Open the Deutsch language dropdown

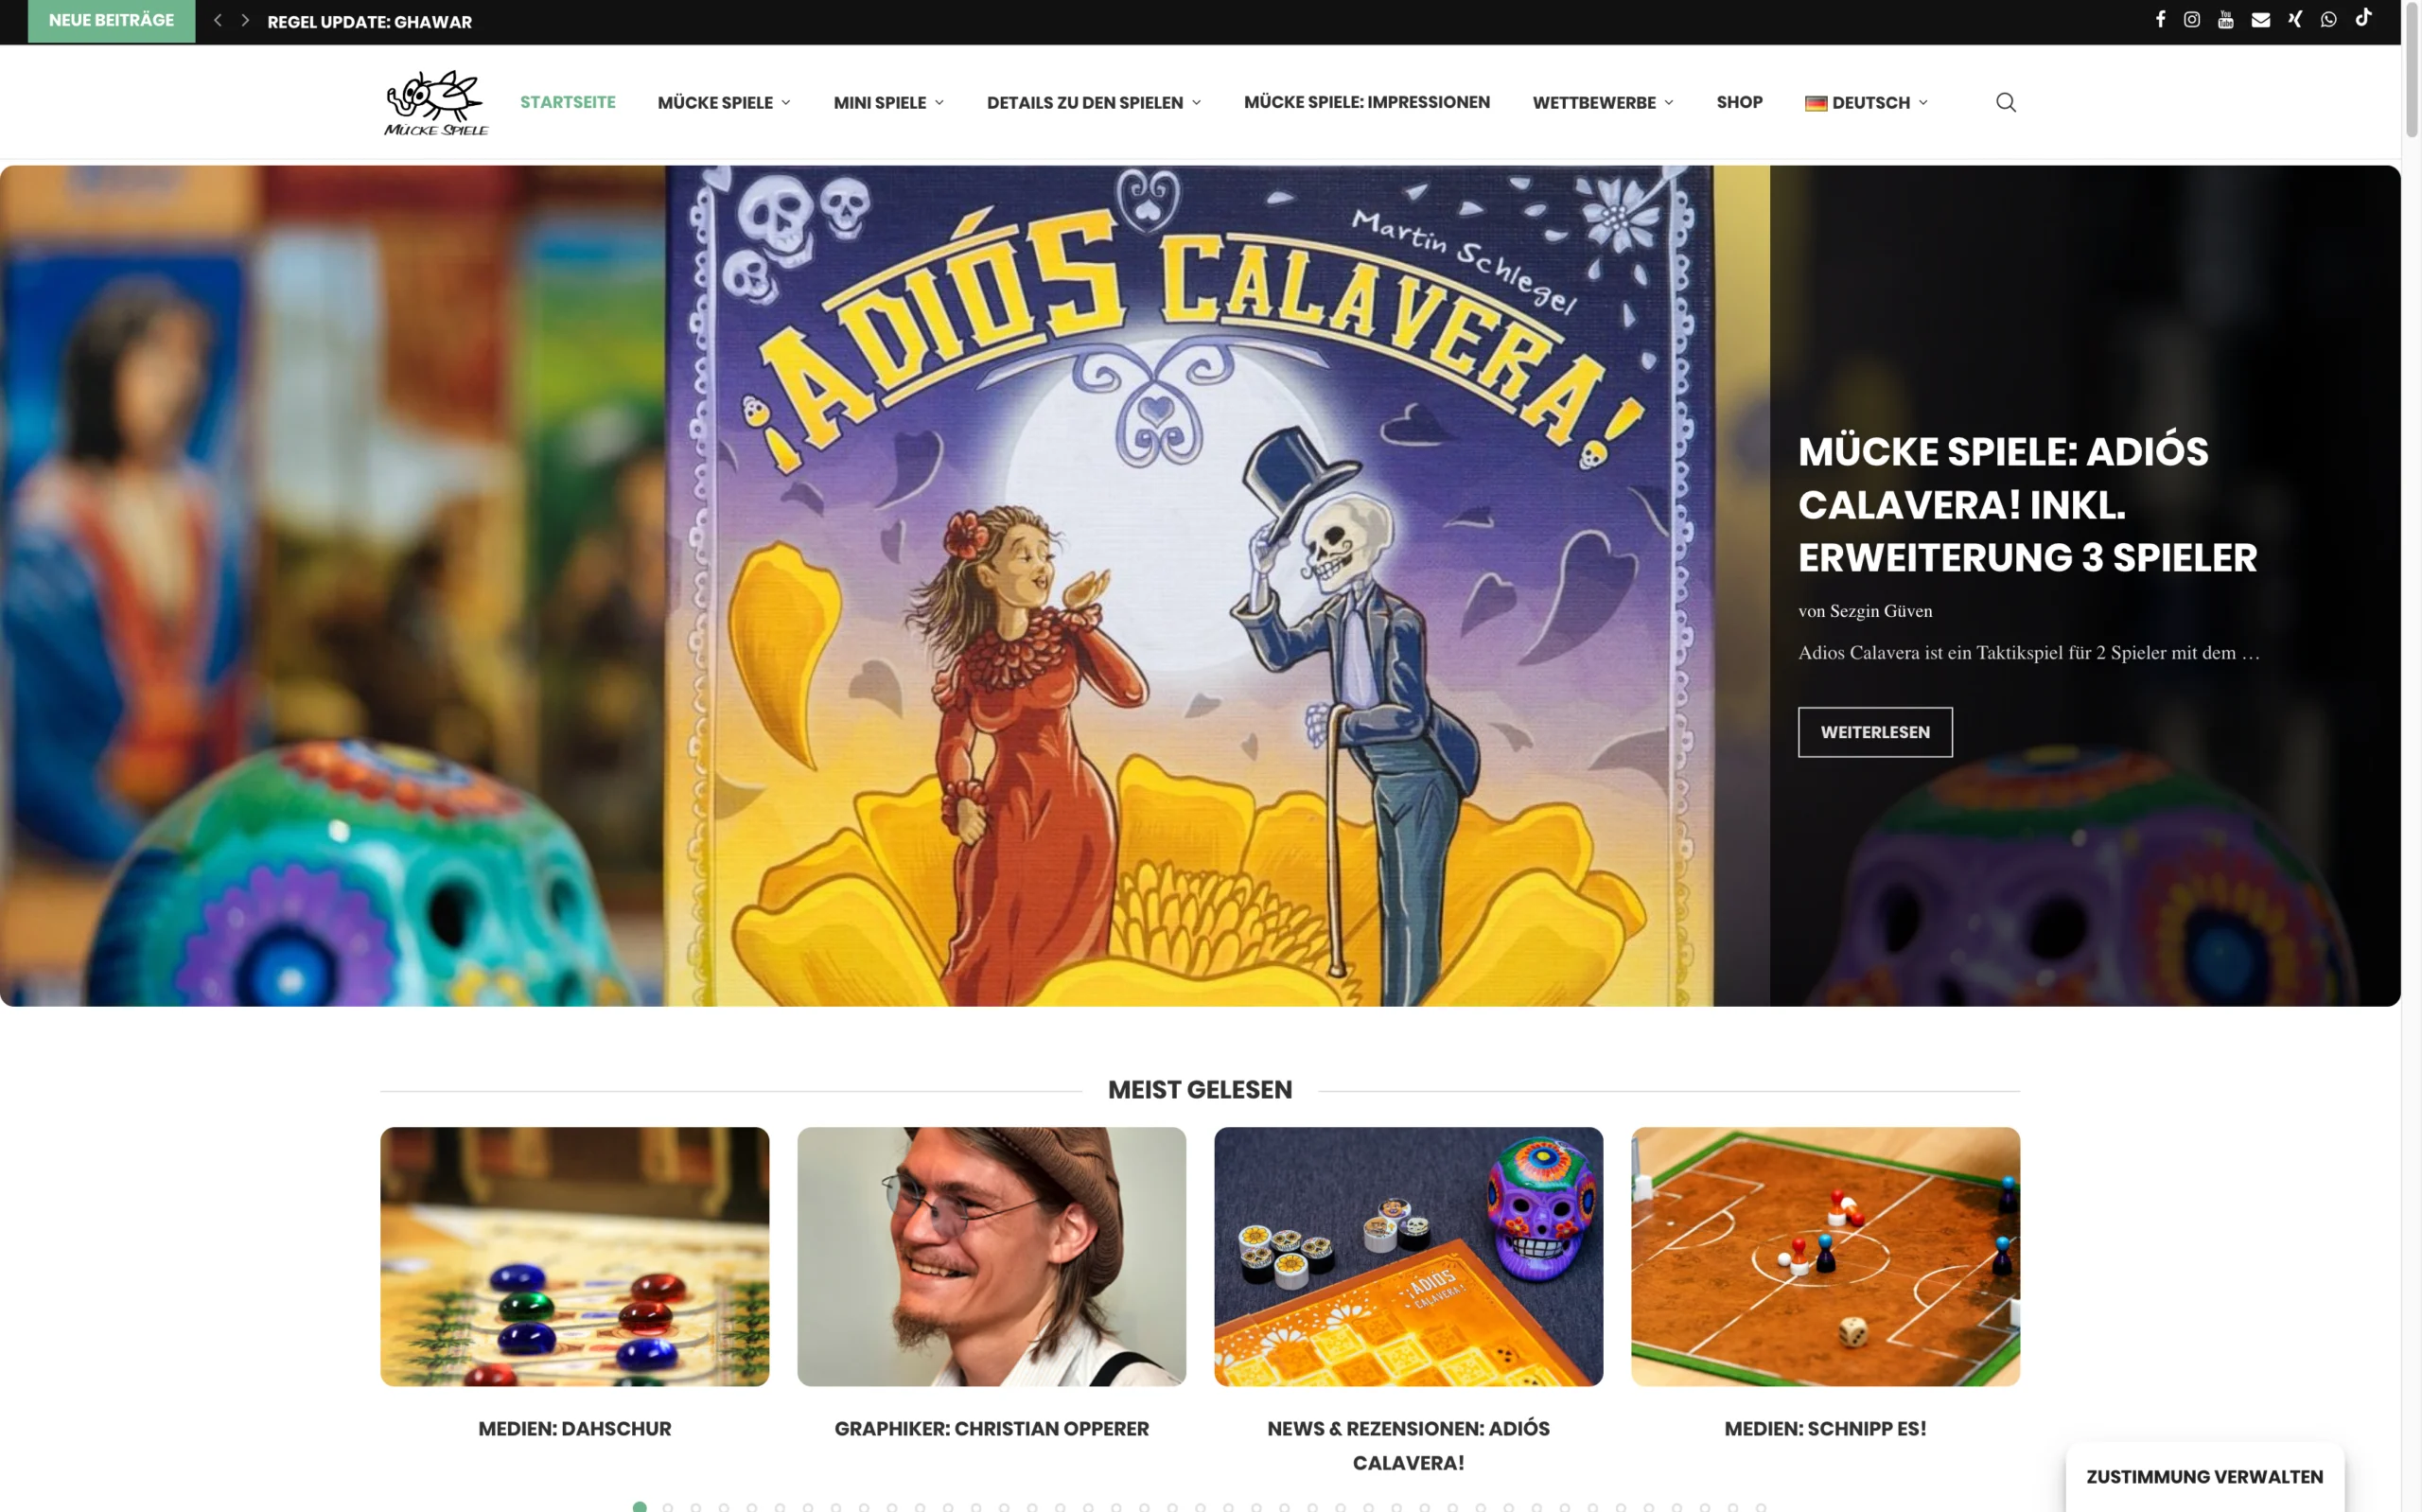(x=1867, y=102)
